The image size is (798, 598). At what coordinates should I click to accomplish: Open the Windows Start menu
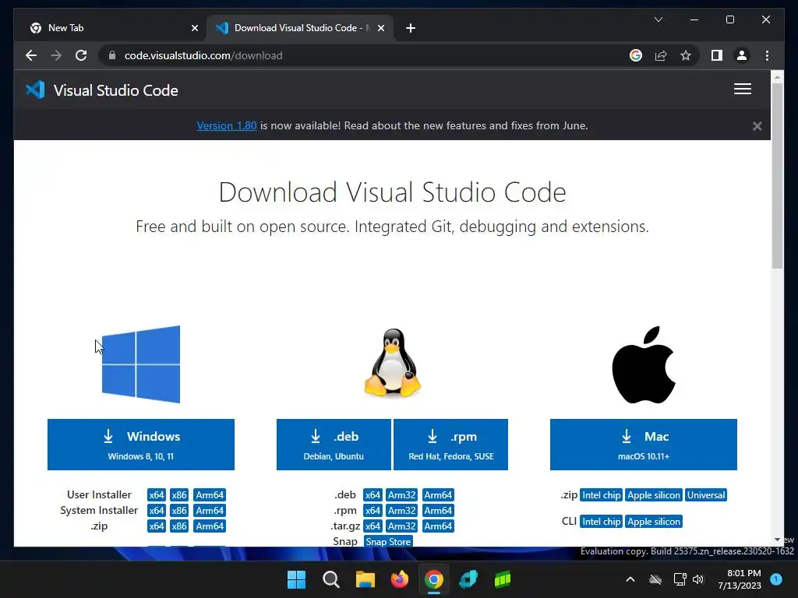click(296, 579)
